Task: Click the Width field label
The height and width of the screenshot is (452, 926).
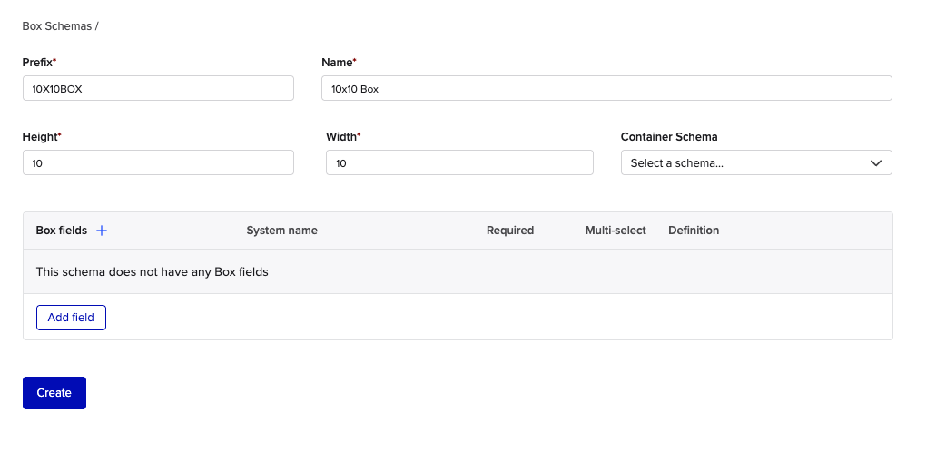Action: click(x=341, y=137)
